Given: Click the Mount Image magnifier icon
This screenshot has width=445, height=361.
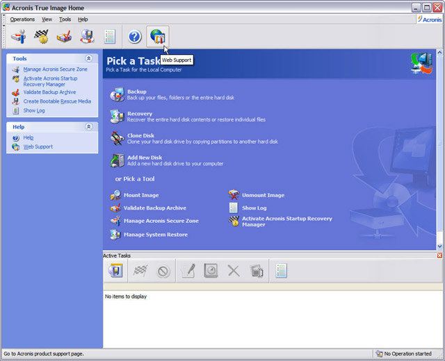Looking at the screenshot, I should tap(115, 195).
